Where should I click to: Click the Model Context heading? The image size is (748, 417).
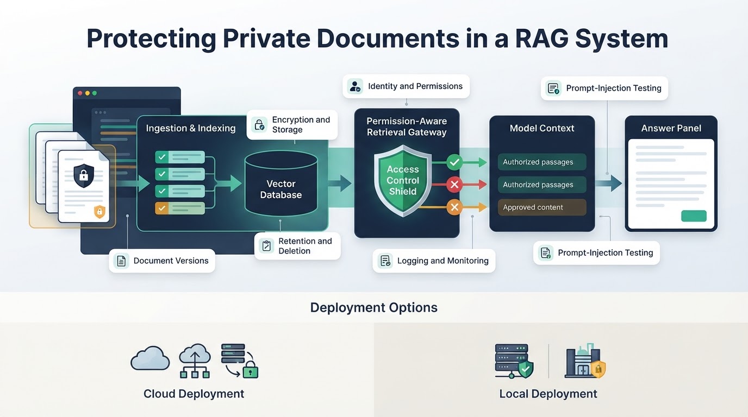click(x=542, y=129)
